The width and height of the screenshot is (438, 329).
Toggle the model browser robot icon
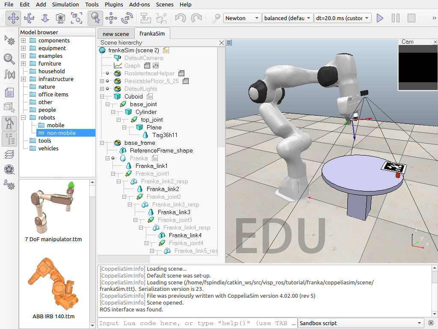9,124
